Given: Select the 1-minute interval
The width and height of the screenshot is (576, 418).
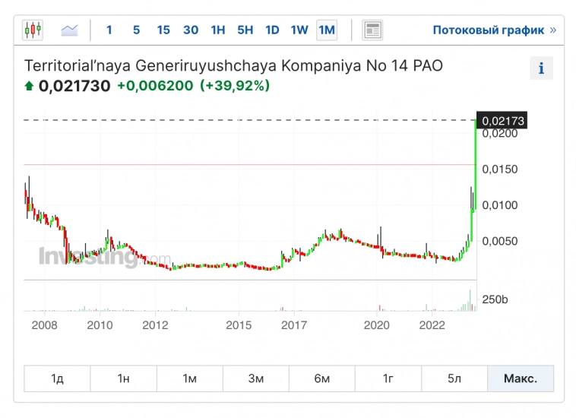Looking at the screenshot, I should coord(109,30).
